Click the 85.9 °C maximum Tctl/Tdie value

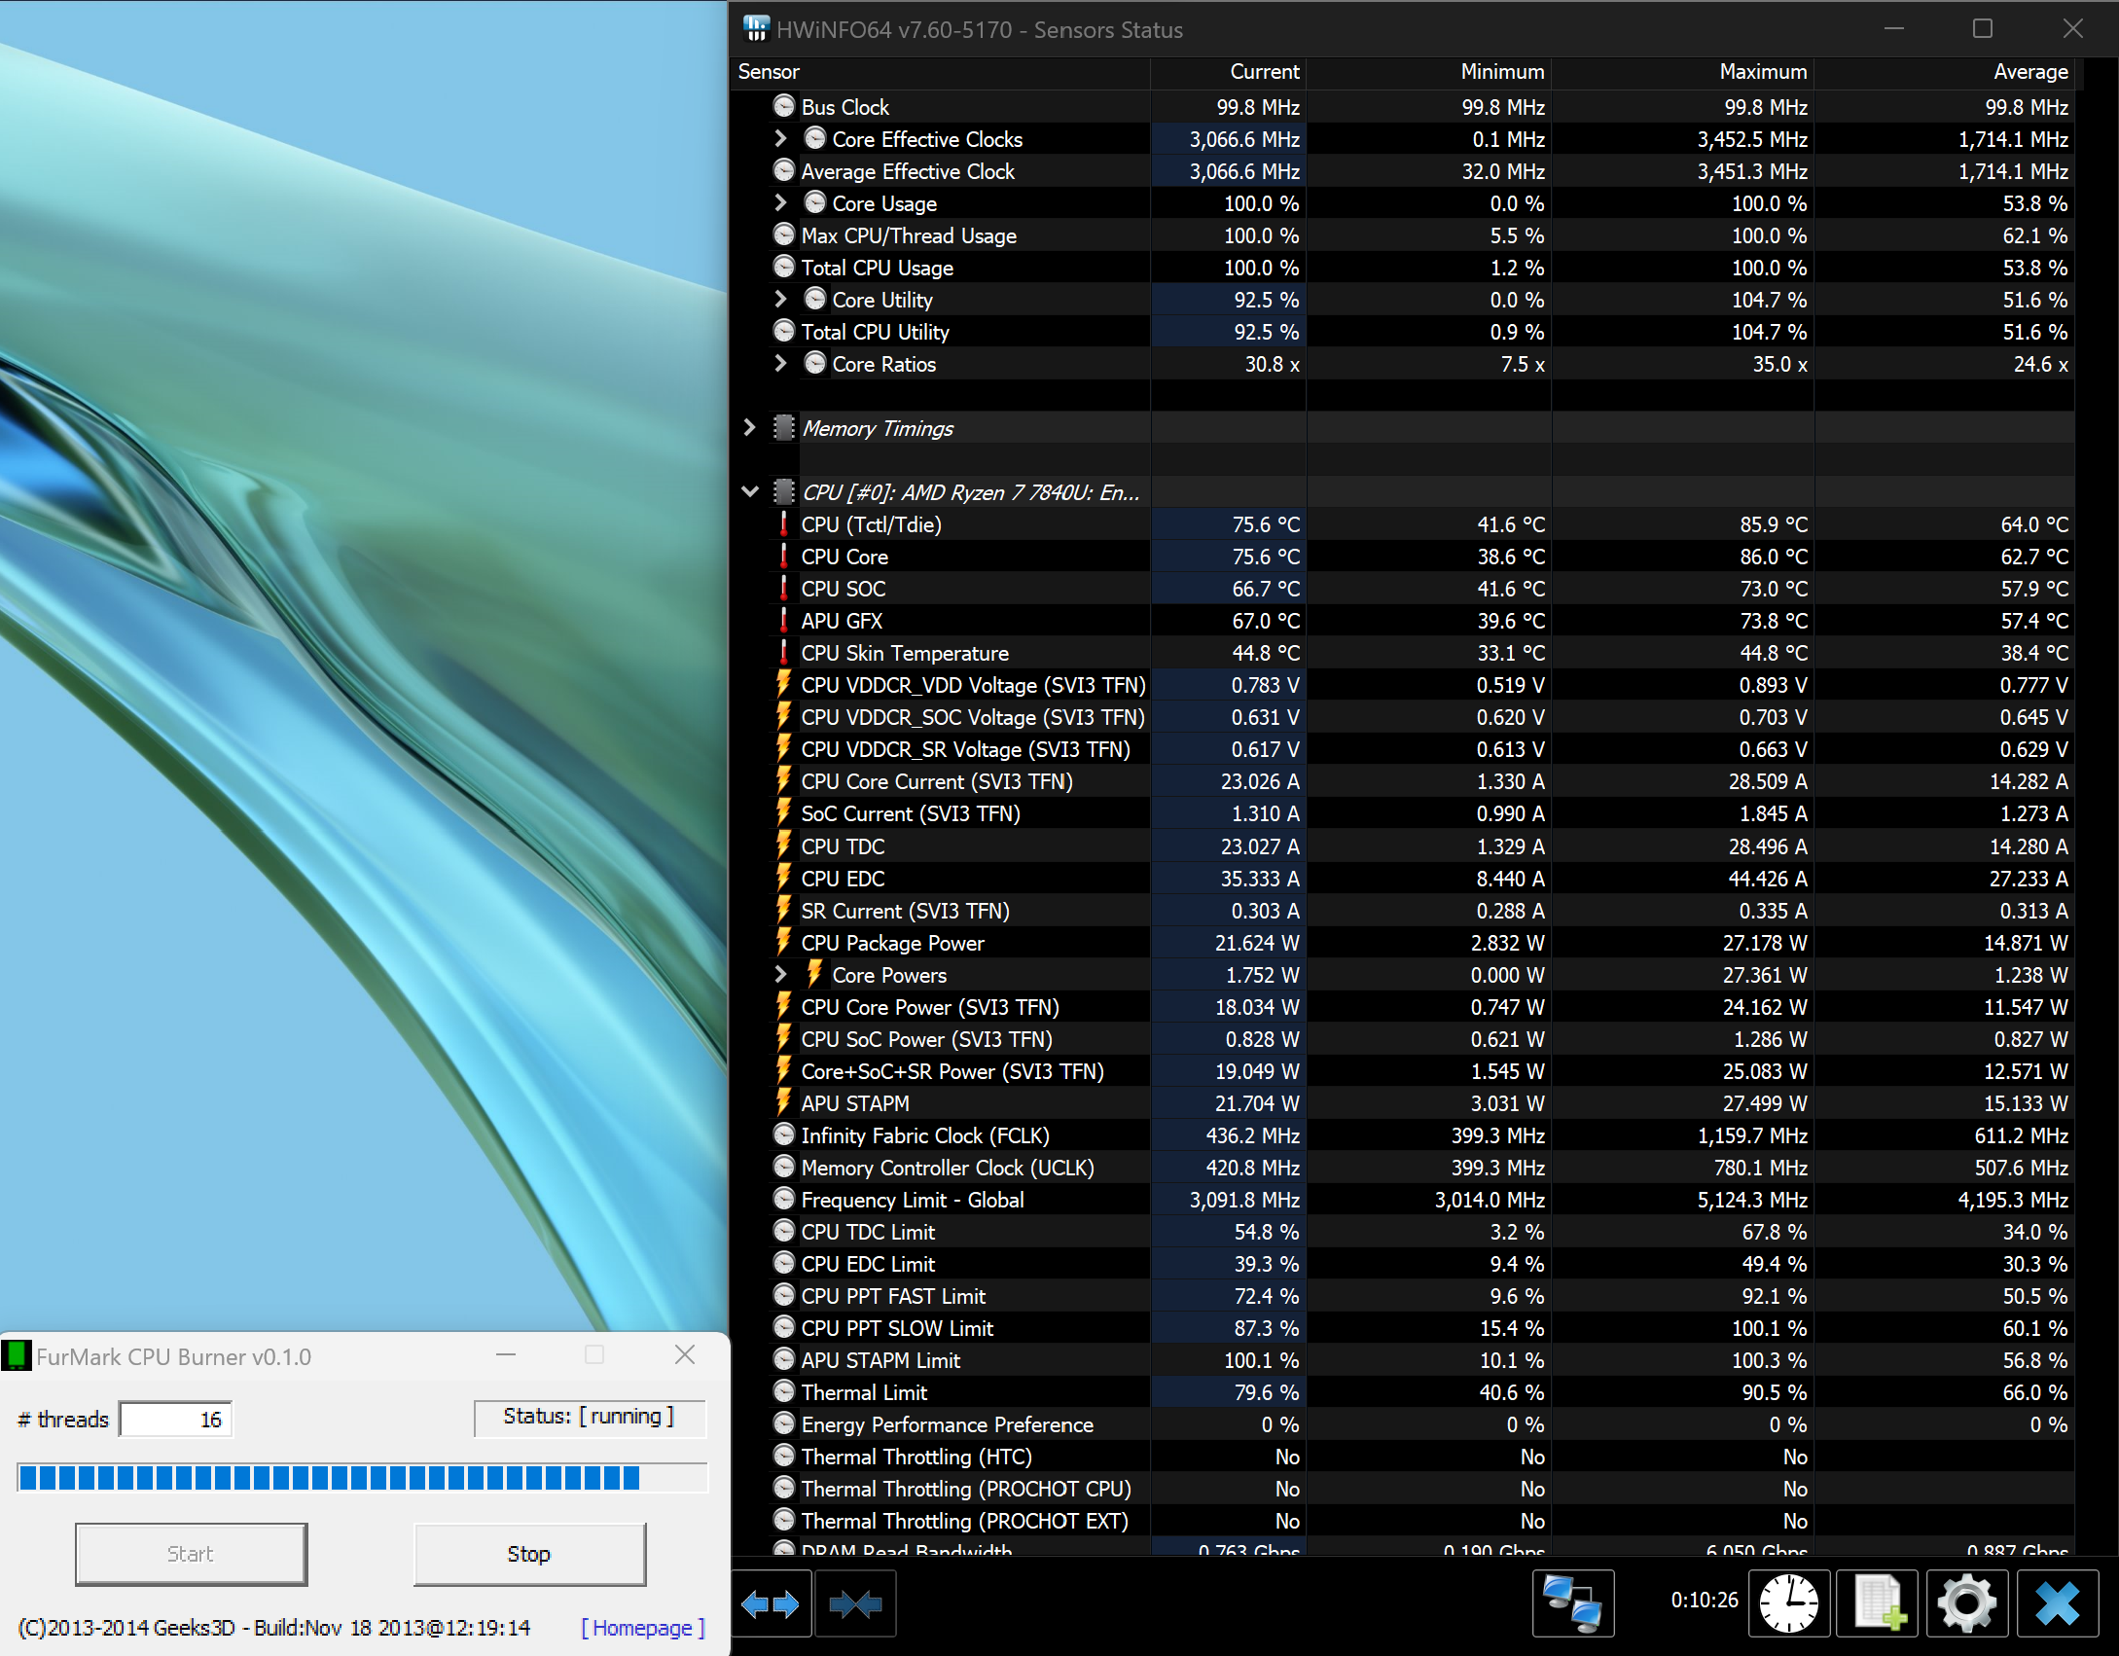tap(1774, 524)
